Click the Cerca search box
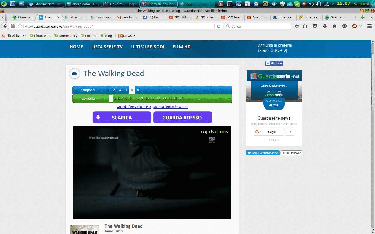375x234 pixels. pos(258,26)
